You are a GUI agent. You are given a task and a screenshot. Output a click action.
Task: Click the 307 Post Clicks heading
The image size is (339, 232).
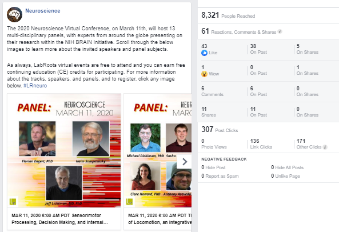click(220, 129)
